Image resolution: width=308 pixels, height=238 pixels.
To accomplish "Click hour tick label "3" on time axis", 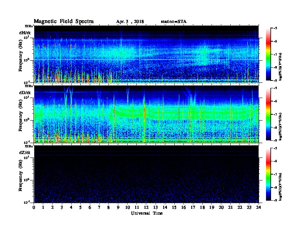I will point(62,208).
